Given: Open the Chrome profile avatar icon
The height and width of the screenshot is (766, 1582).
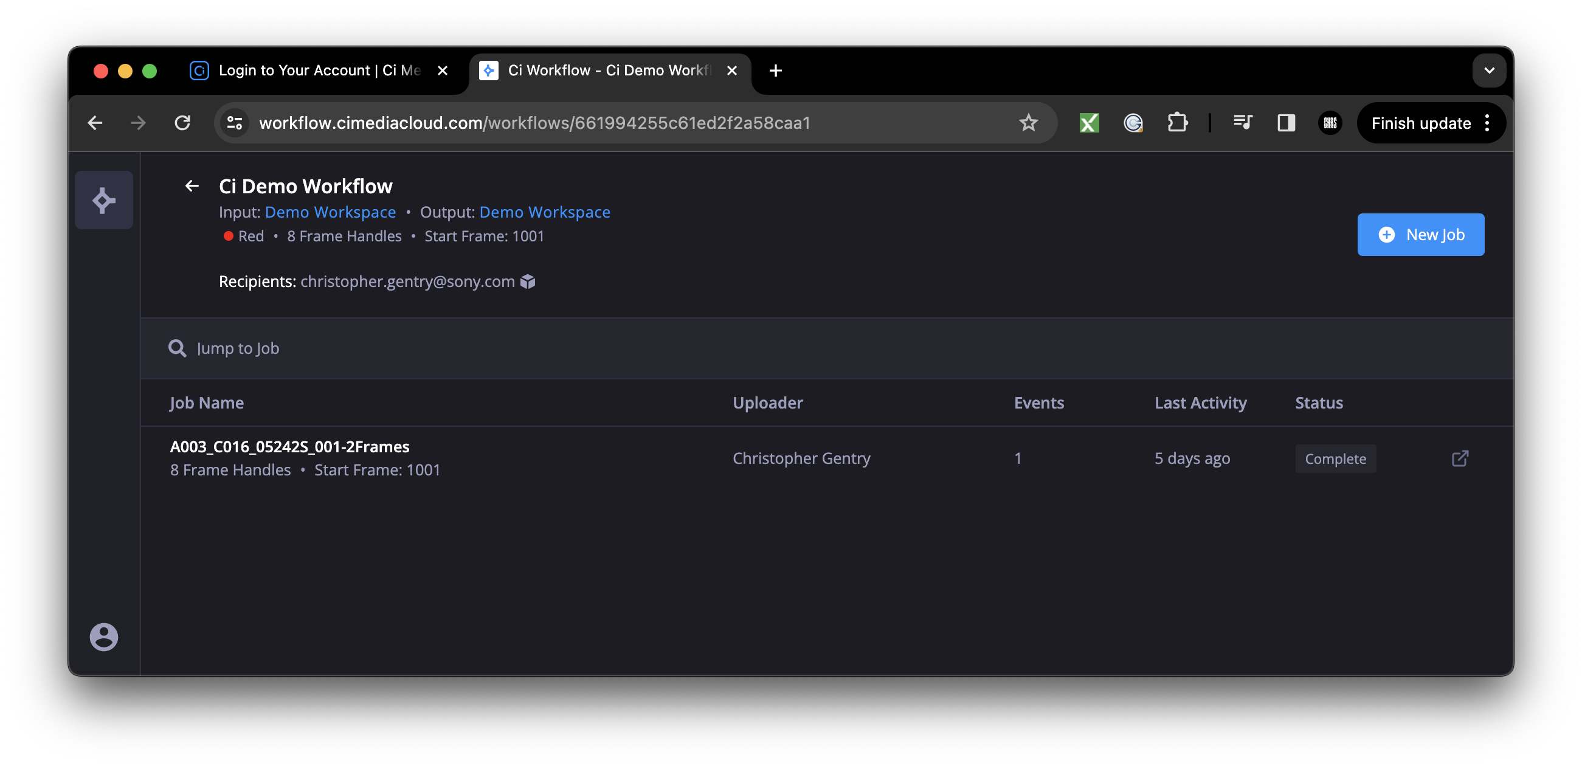Looking at the screenshot, I should pos(1330,123).
